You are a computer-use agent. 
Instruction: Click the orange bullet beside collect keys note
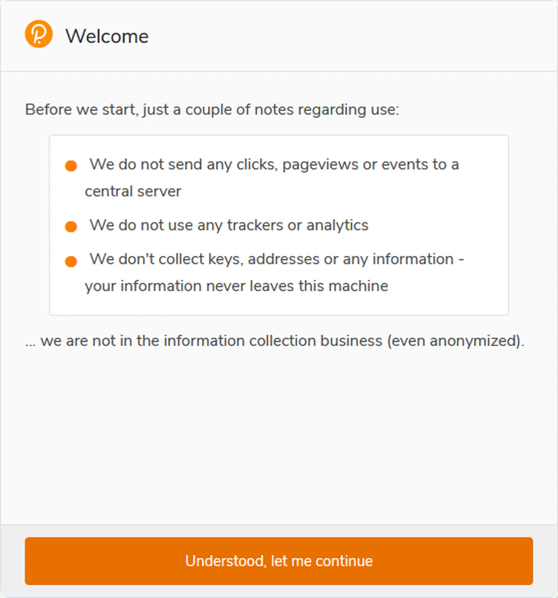71,261
